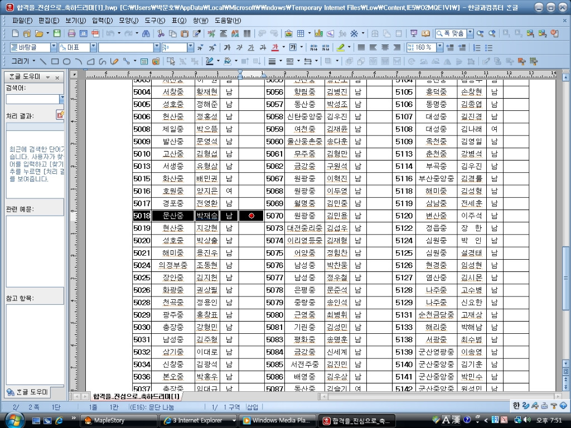Insert a chart with the bar chart icon
This screenshot has height=428, width=571.
click(318, 33)
